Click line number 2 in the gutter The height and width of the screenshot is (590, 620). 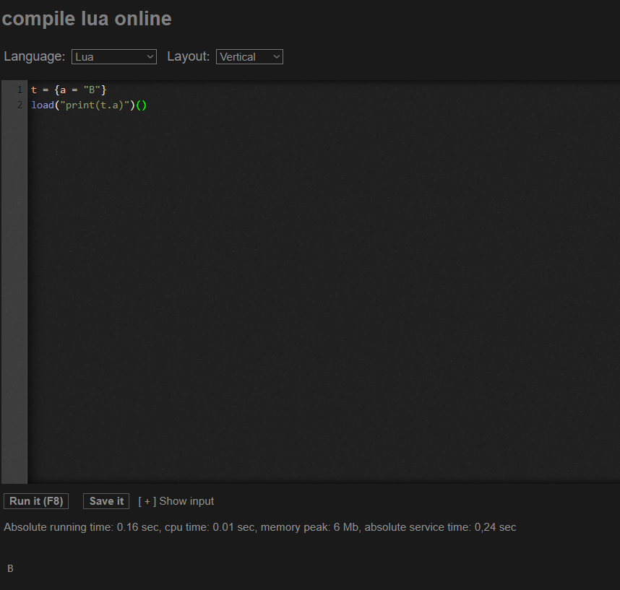tap(20, 105)
